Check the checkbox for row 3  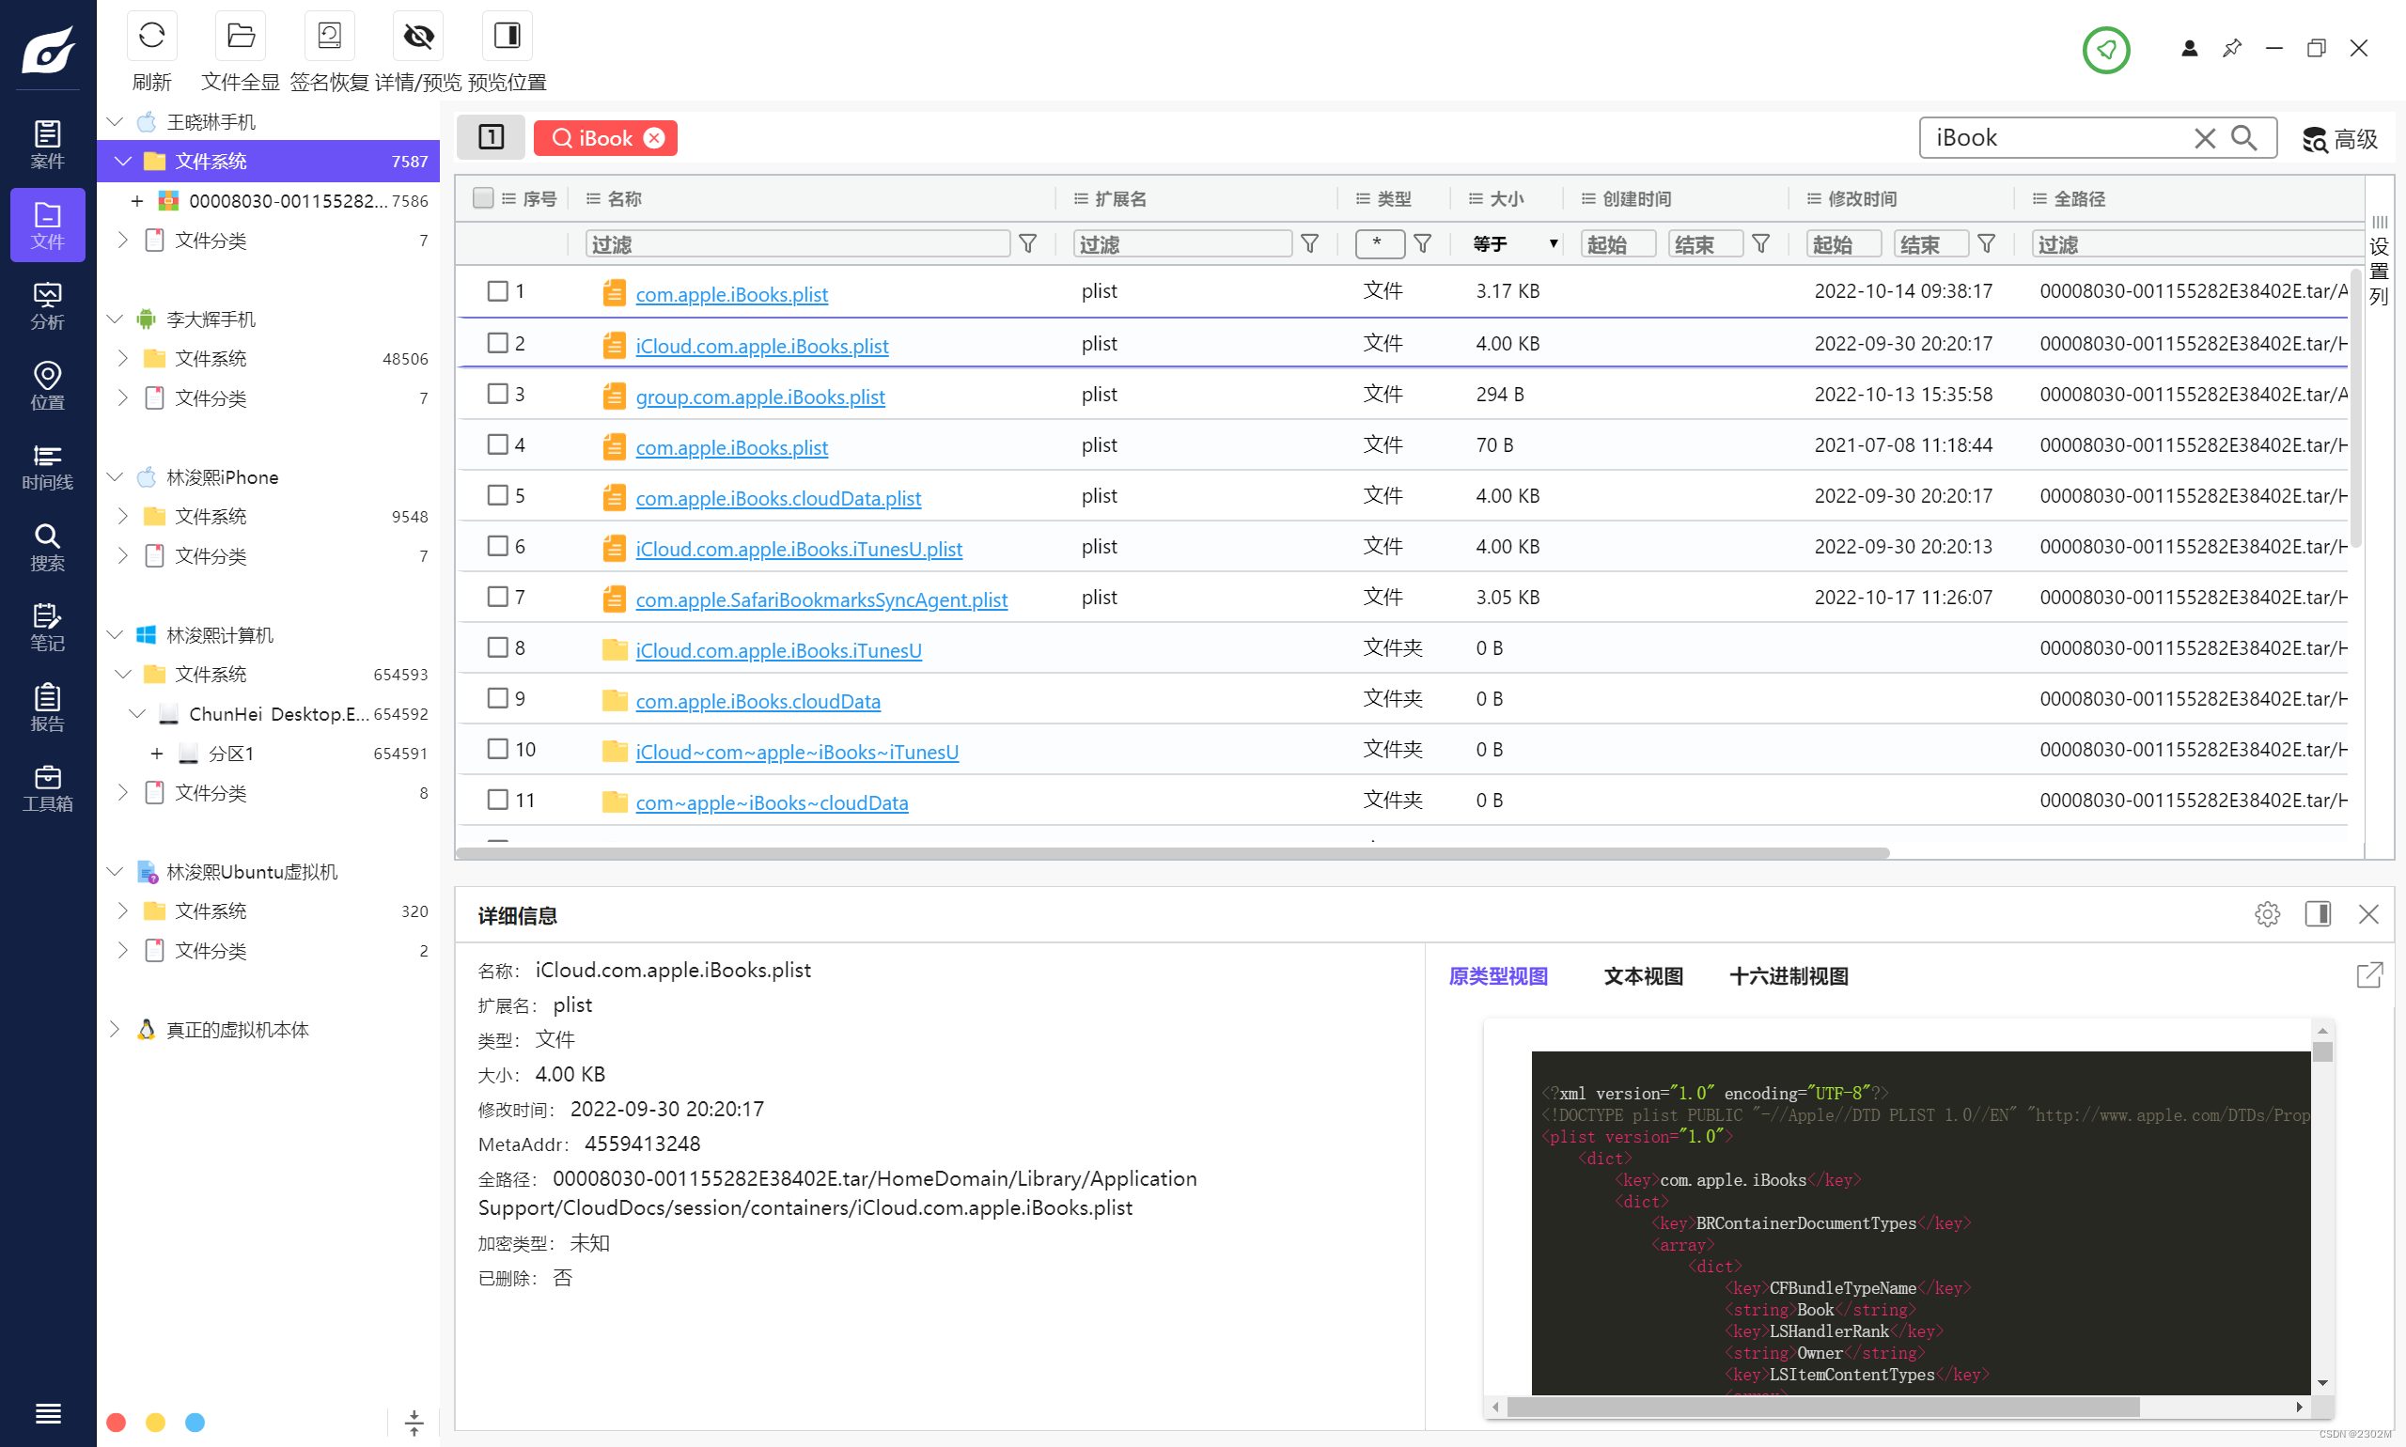497,394
